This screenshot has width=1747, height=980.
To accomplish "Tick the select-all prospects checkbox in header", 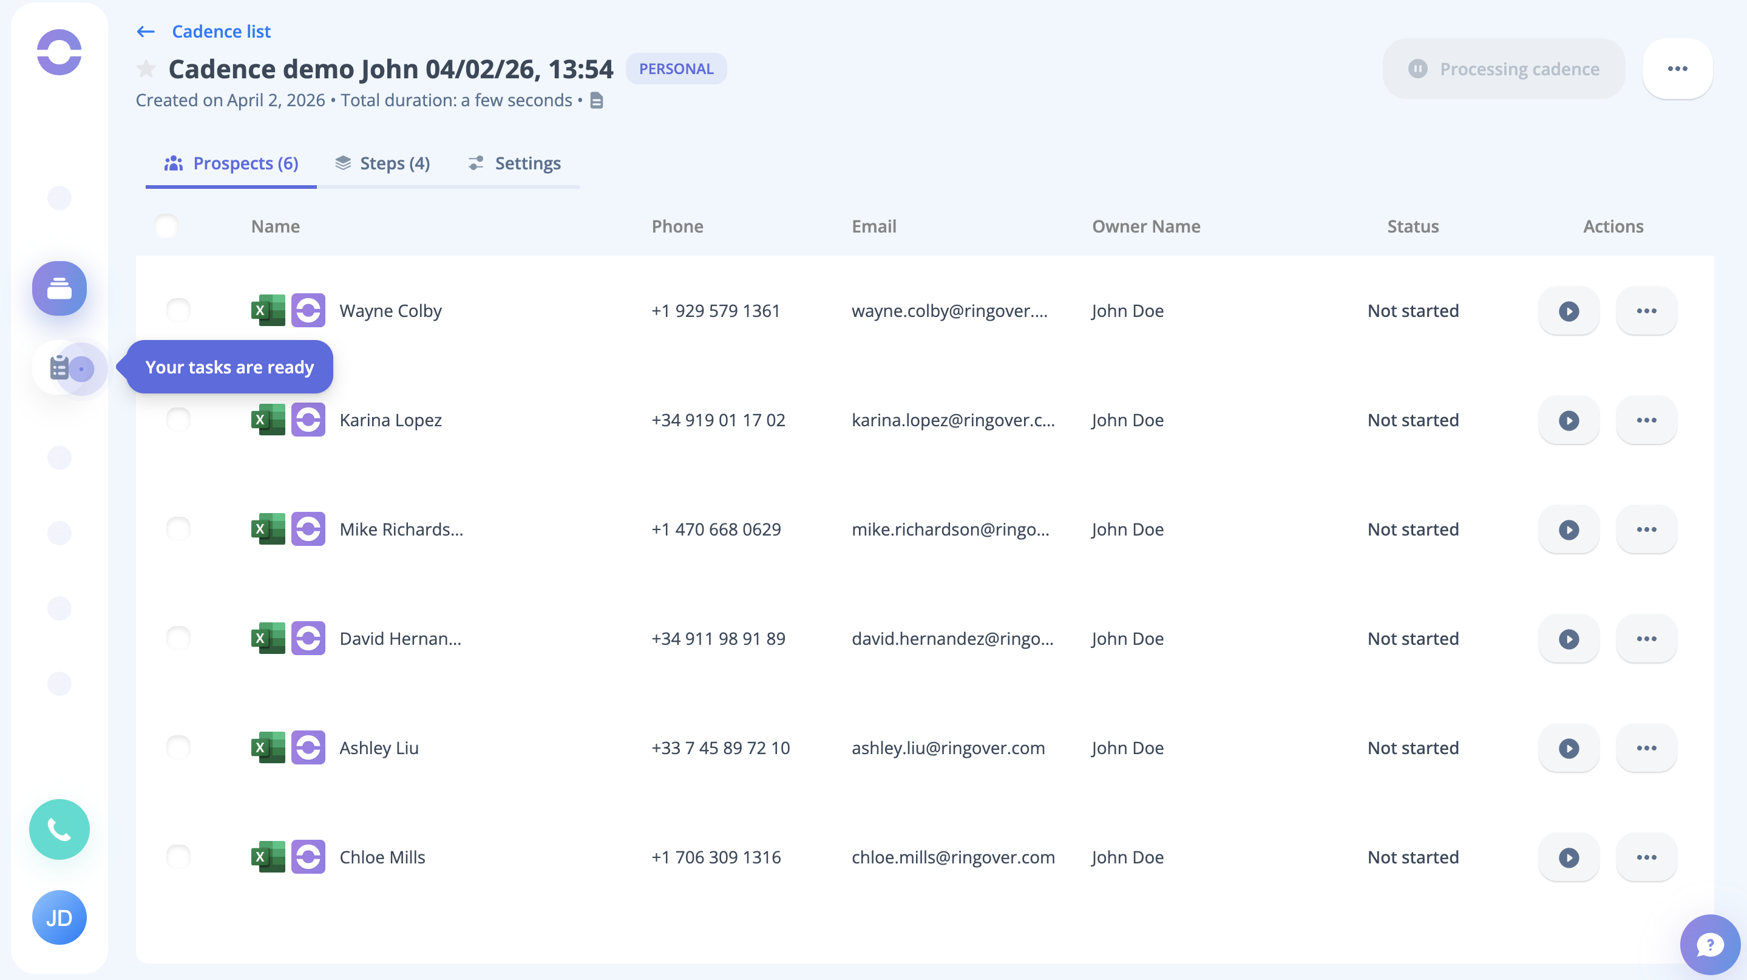I will point(166,226).
